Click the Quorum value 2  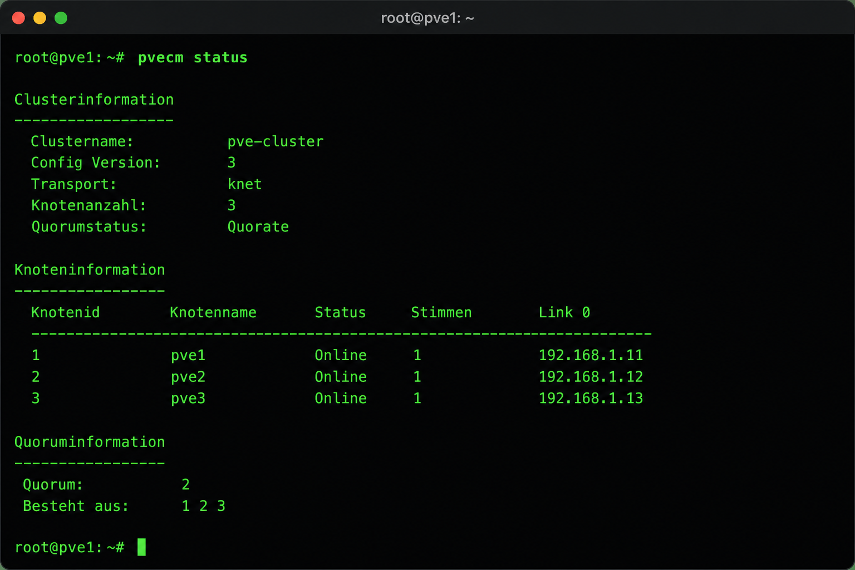[186, 485]
